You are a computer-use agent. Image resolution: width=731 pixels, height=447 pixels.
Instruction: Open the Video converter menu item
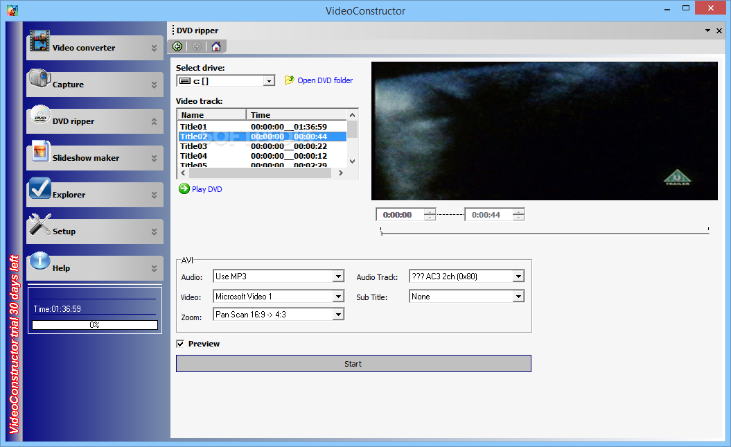95,48
